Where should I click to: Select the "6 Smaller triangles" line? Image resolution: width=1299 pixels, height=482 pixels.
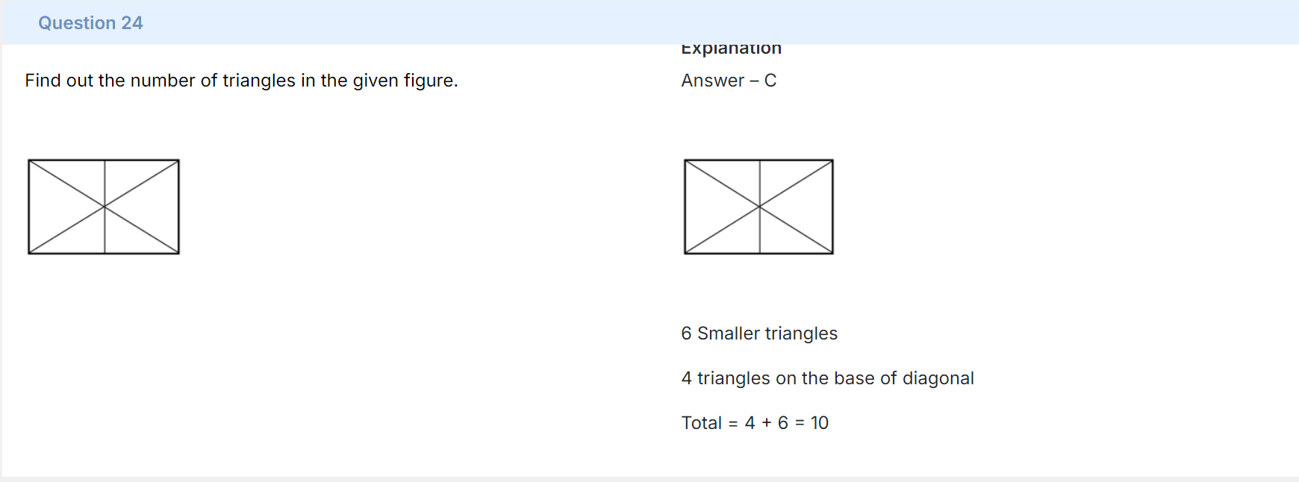(x=759, y=334)
